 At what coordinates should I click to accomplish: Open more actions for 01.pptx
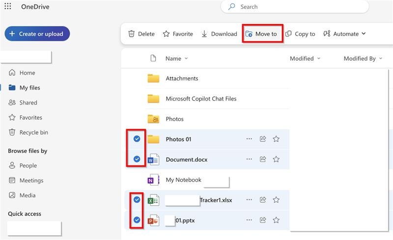(249, 220)
